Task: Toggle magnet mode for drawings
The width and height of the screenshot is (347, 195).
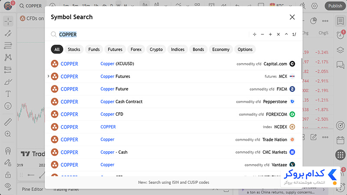Action: pyautogui.click(x=8, y=151)
